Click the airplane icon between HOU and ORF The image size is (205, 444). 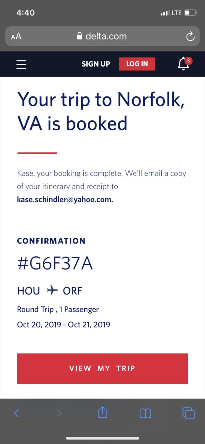[52, 290]
